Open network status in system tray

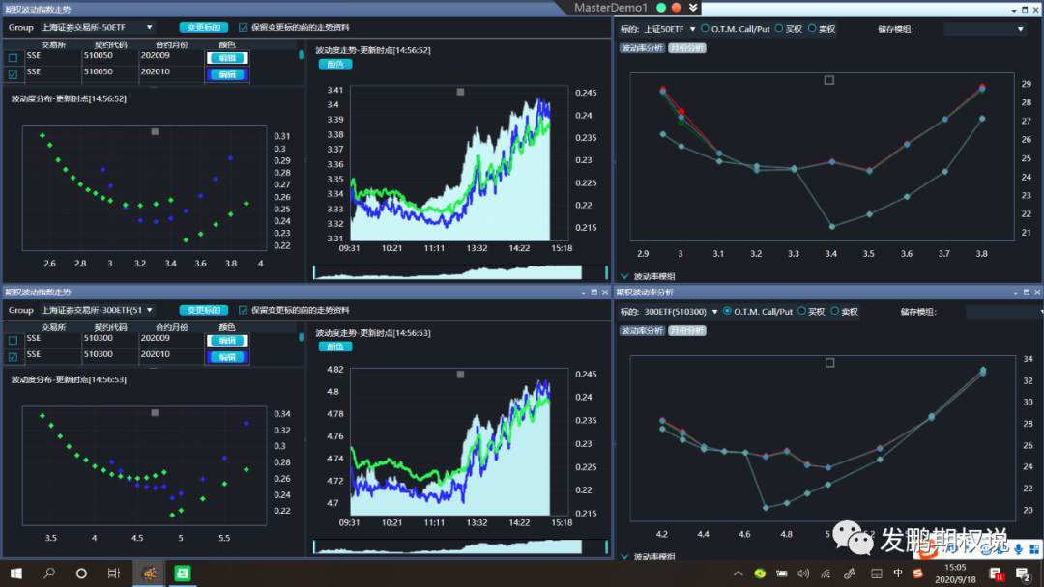826,573
